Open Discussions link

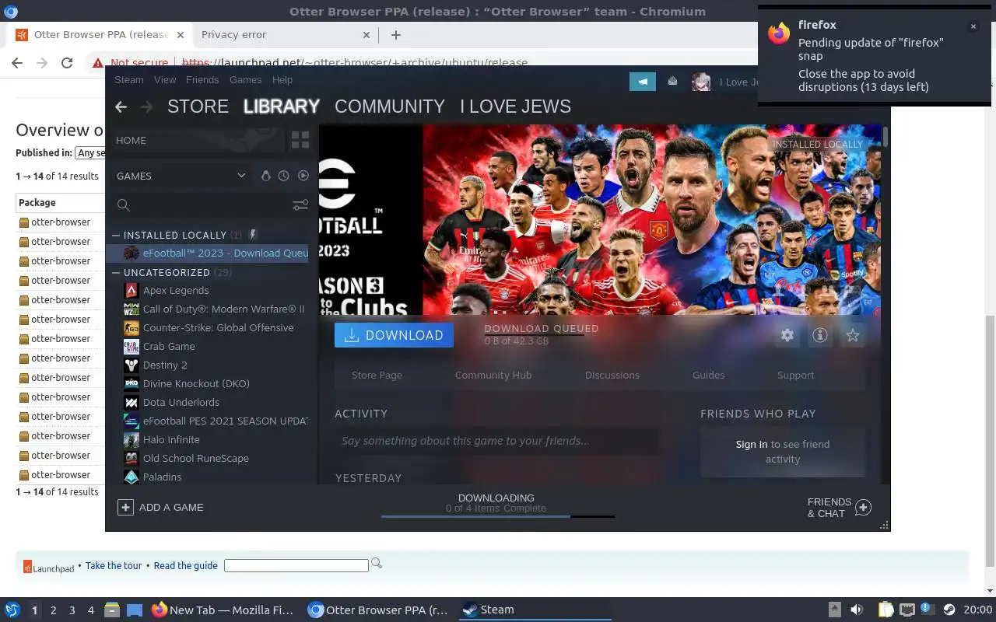coord(612,375)
